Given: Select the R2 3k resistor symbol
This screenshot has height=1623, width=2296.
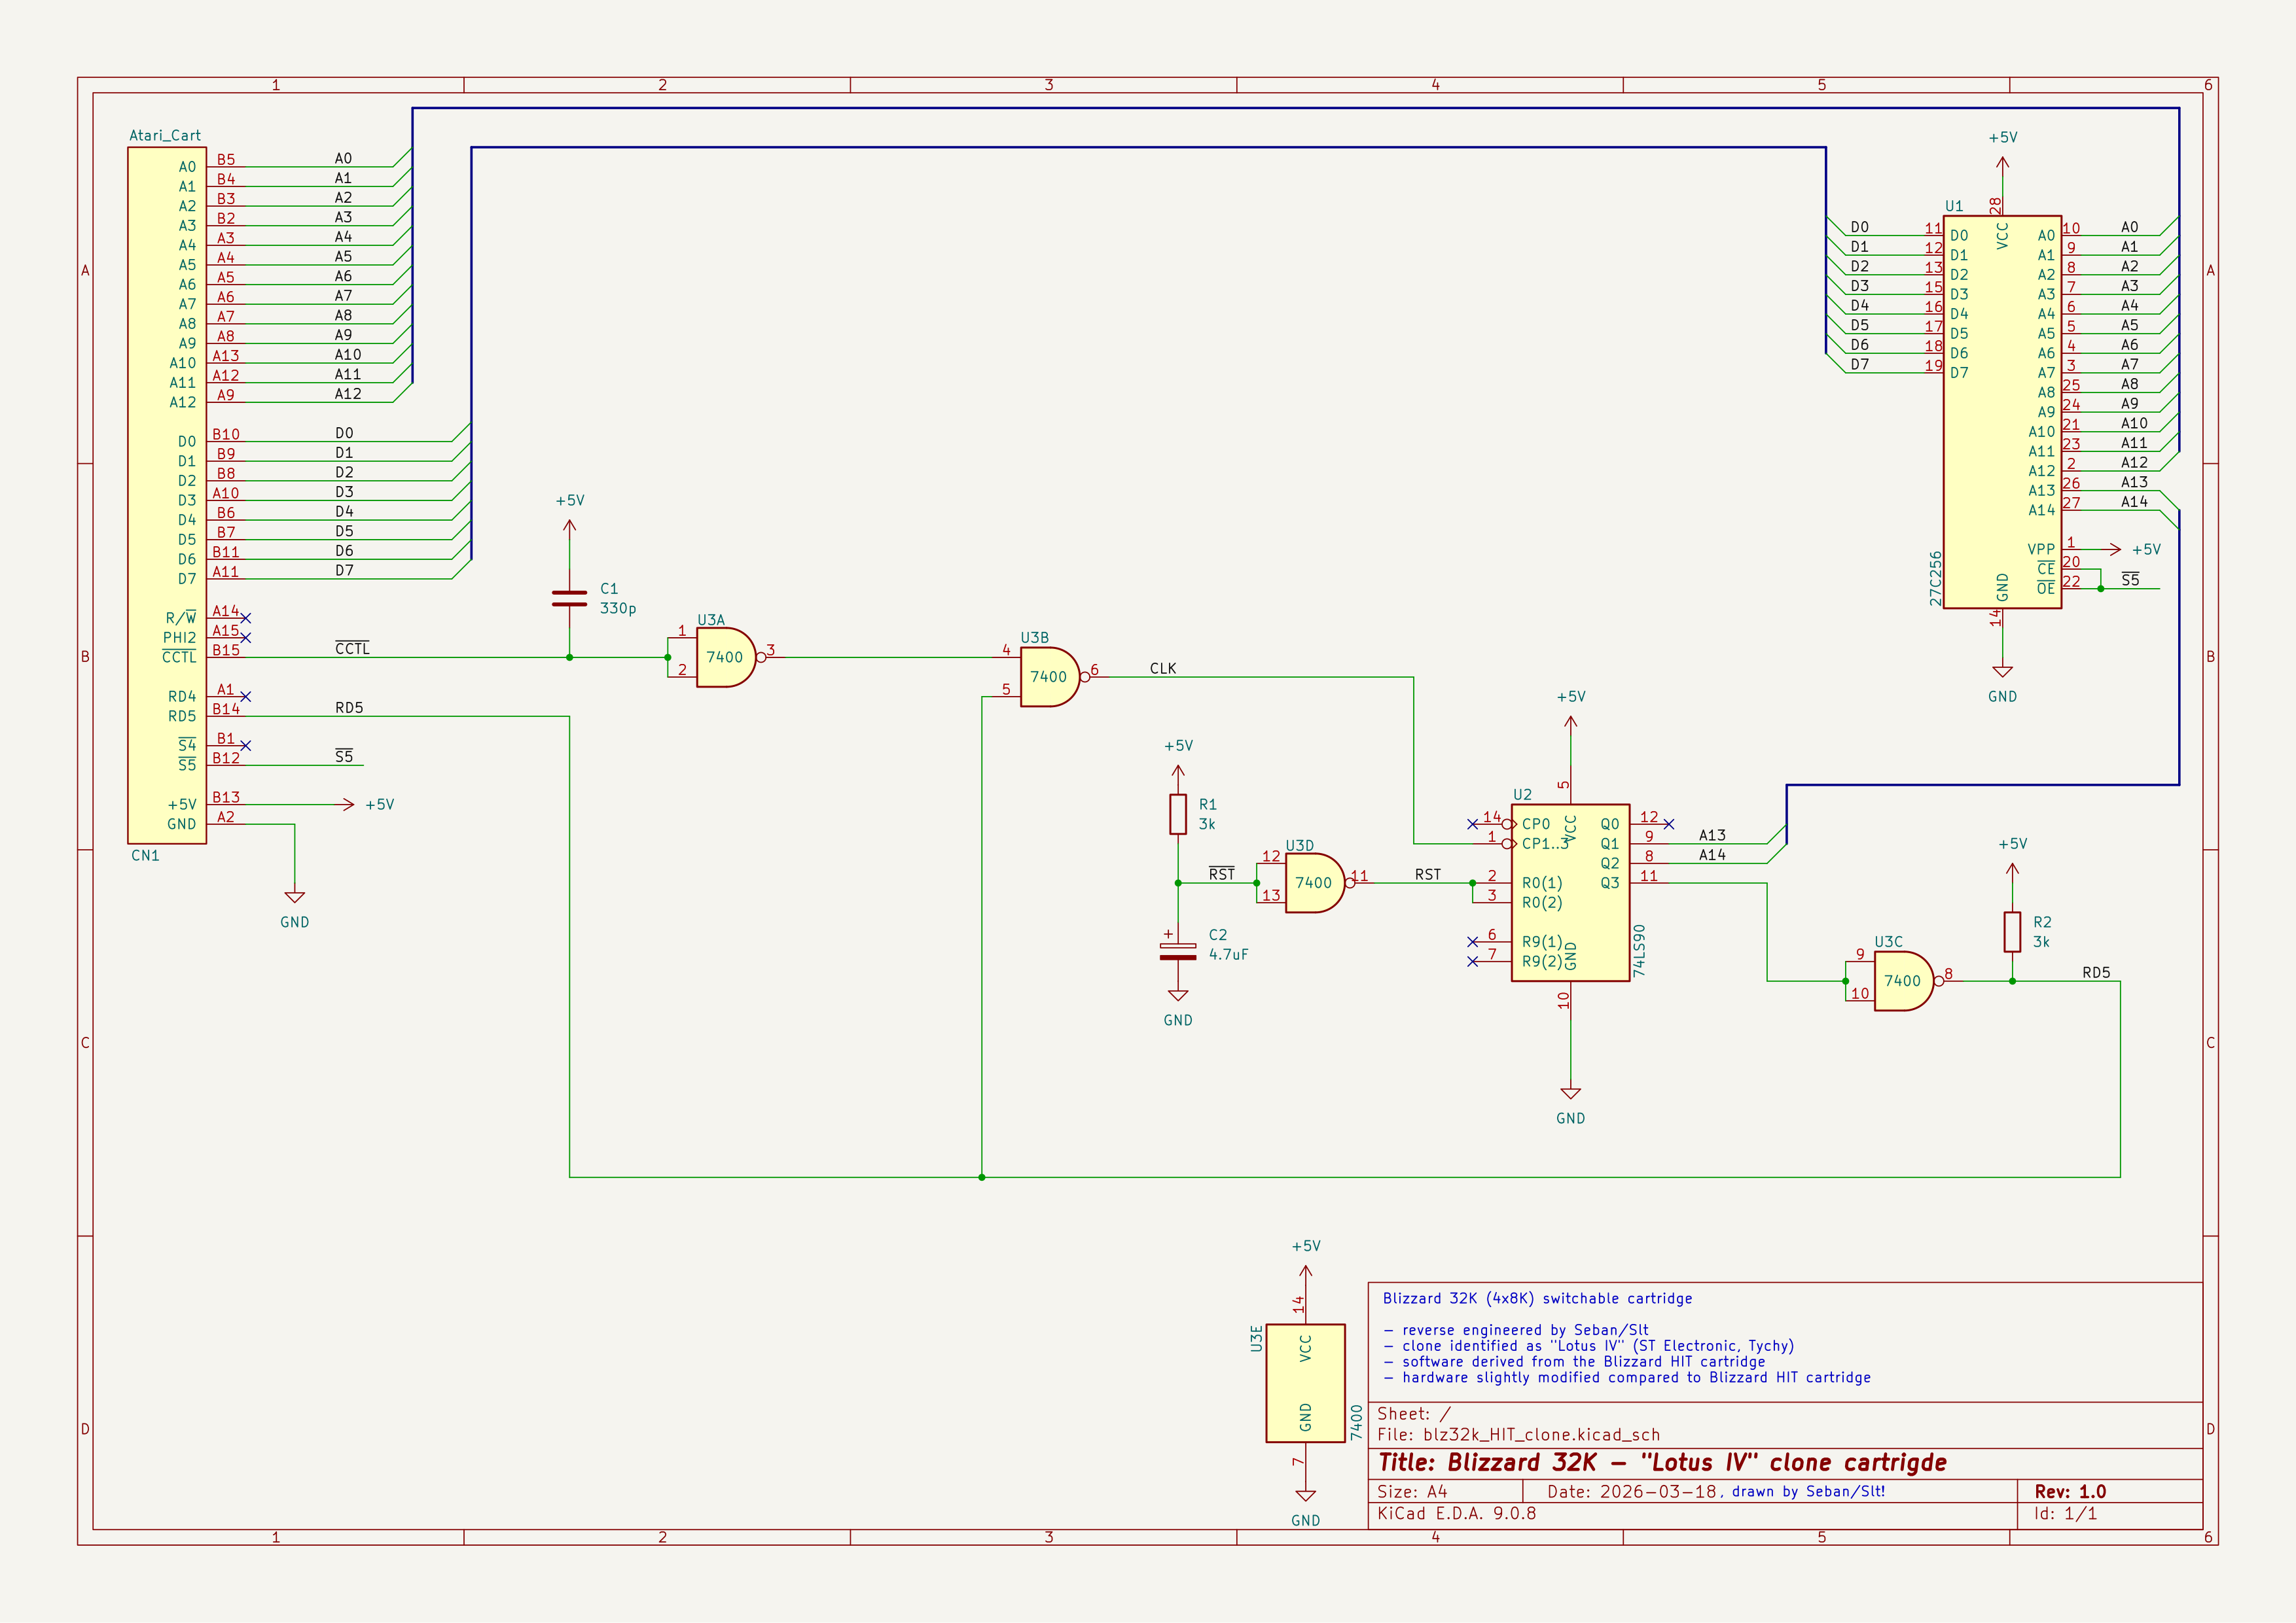Looking at the screenshot, I should [x=2012, y=932].
